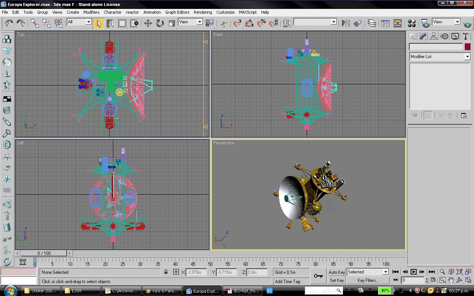This screenshot has height=296, width=474.
Task: Click the Use Pivot Point Center icon
Action: coord(209,23)
